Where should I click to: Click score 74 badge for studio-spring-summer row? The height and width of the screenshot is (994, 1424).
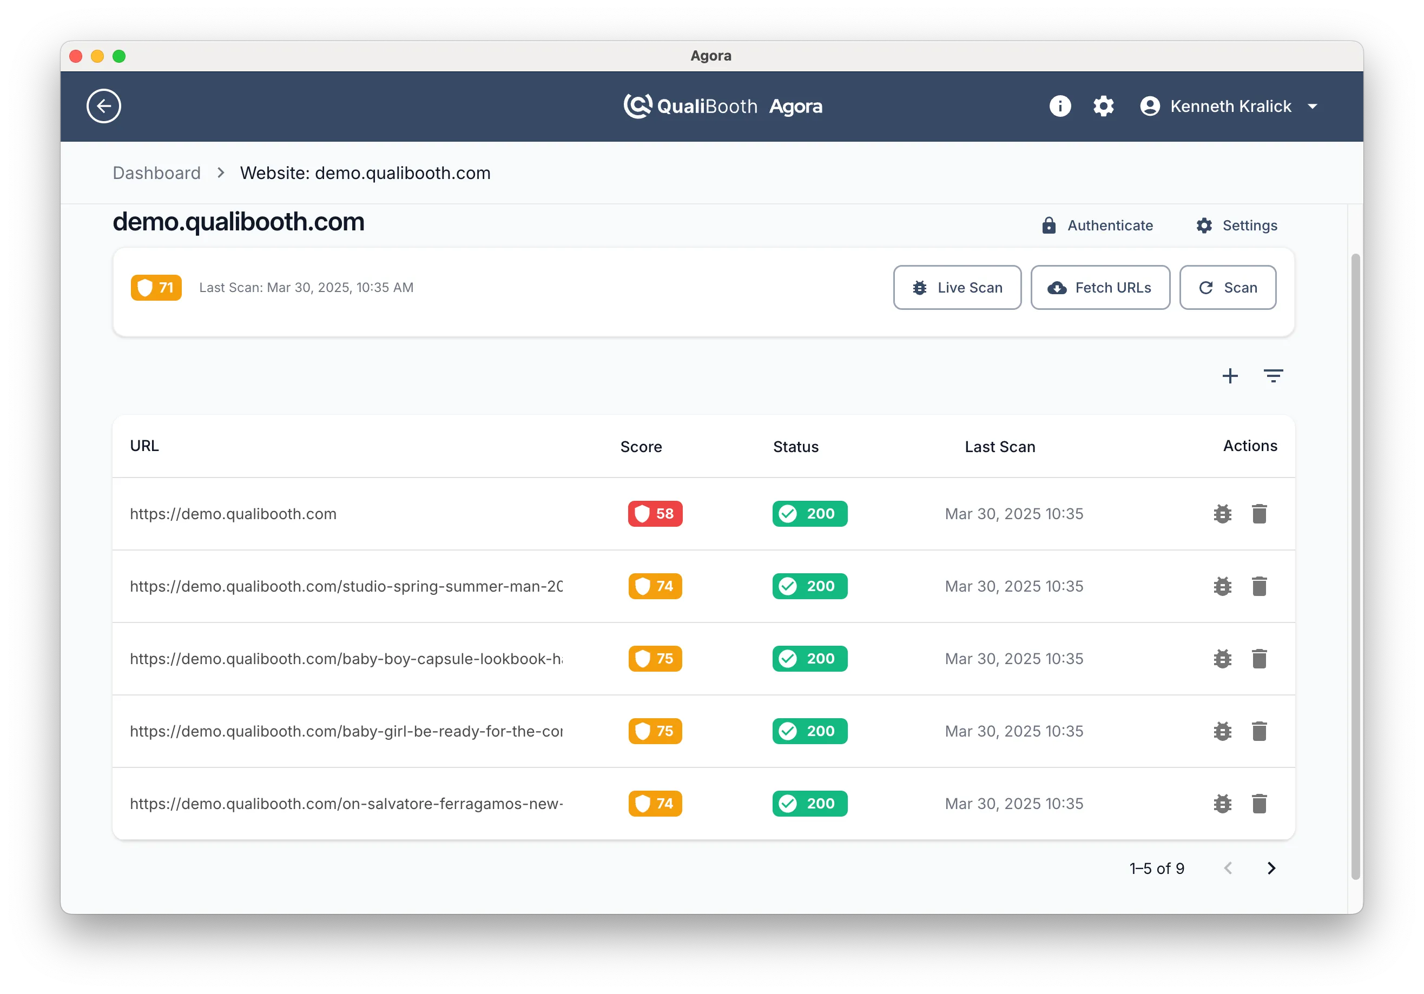coord(655,587)
